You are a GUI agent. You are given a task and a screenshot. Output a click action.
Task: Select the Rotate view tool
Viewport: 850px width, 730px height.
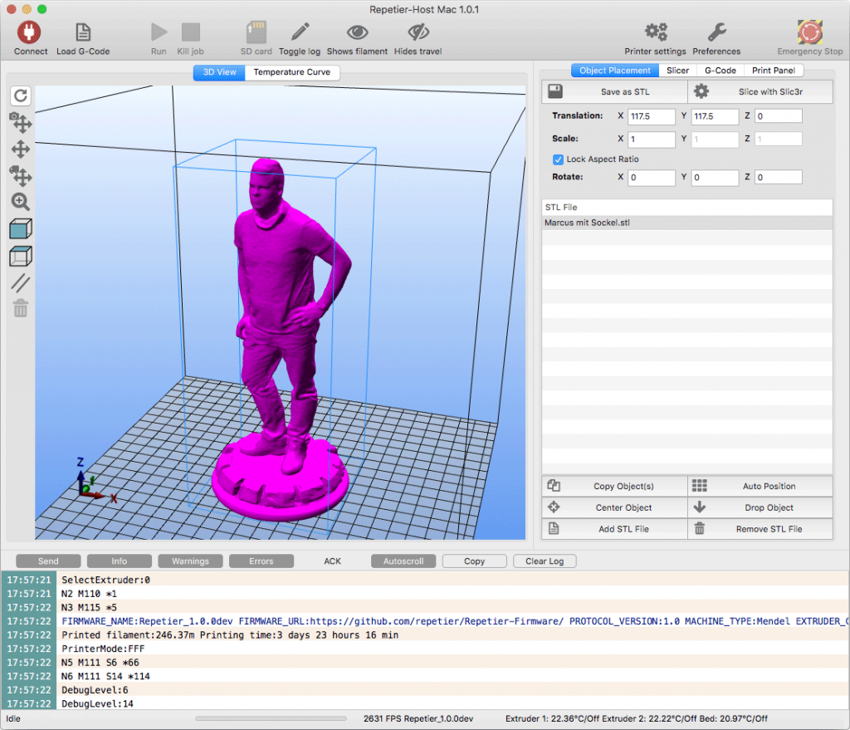coord(20,96)
